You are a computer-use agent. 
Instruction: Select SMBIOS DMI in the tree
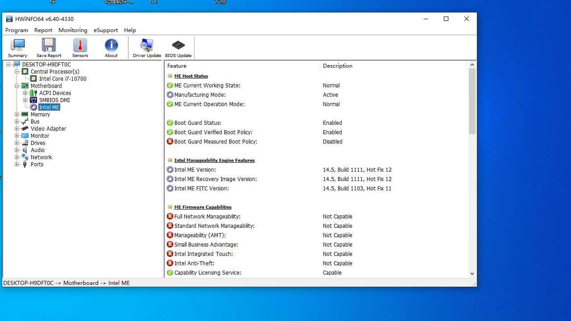click(54, 100)
